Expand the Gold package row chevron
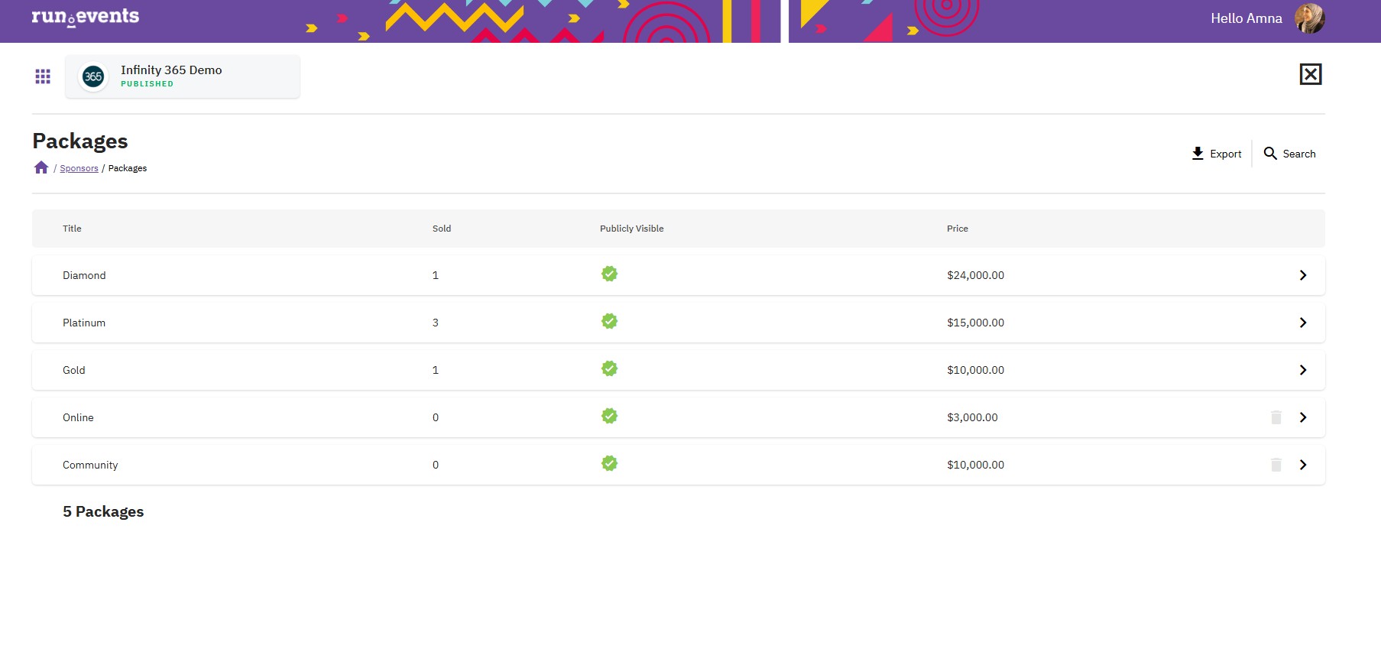The image size is (1381, 665). (x=1303, y=370)
